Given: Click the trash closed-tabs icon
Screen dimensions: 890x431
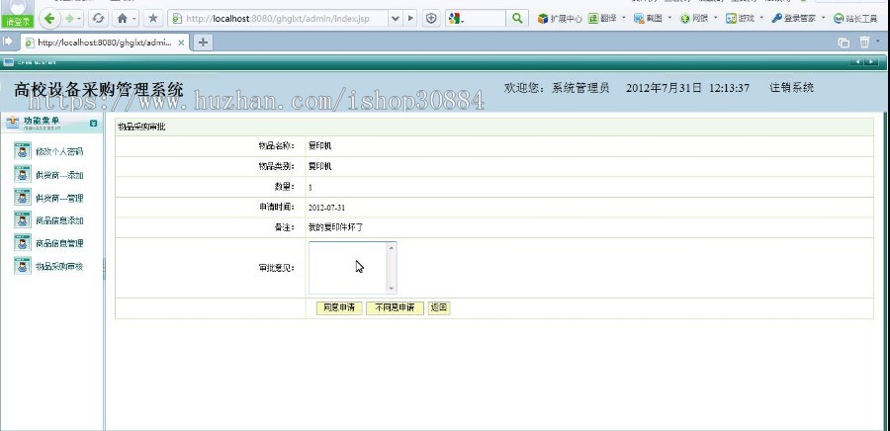Looking at the screenshot, I should [864, 42].
